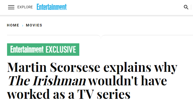Click the vertical separator beside search icon

point(191,7)
